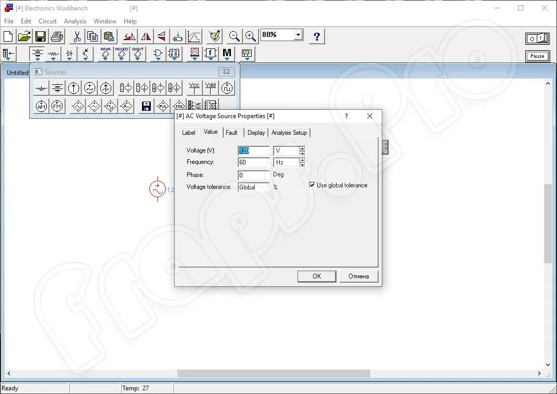Click the Flip Horizontal icon
The height and width of the screenshot is (394, 557).
[x=145, y=36]
